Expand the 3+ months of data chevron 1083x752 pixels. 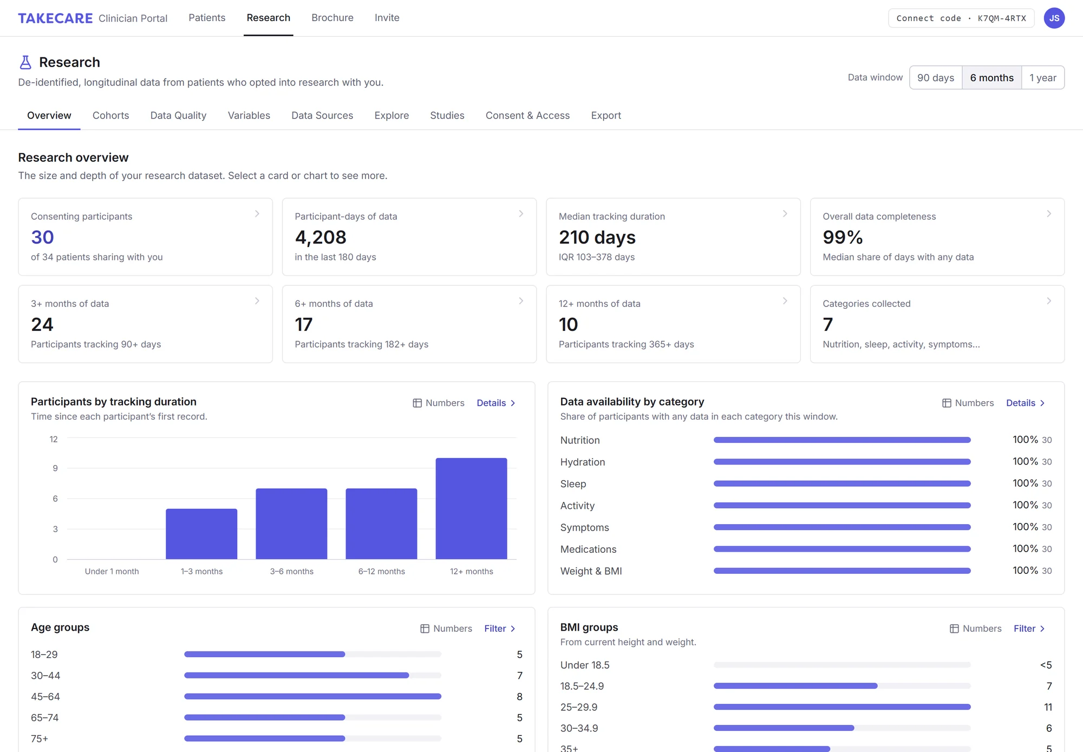tap(257, 301)
